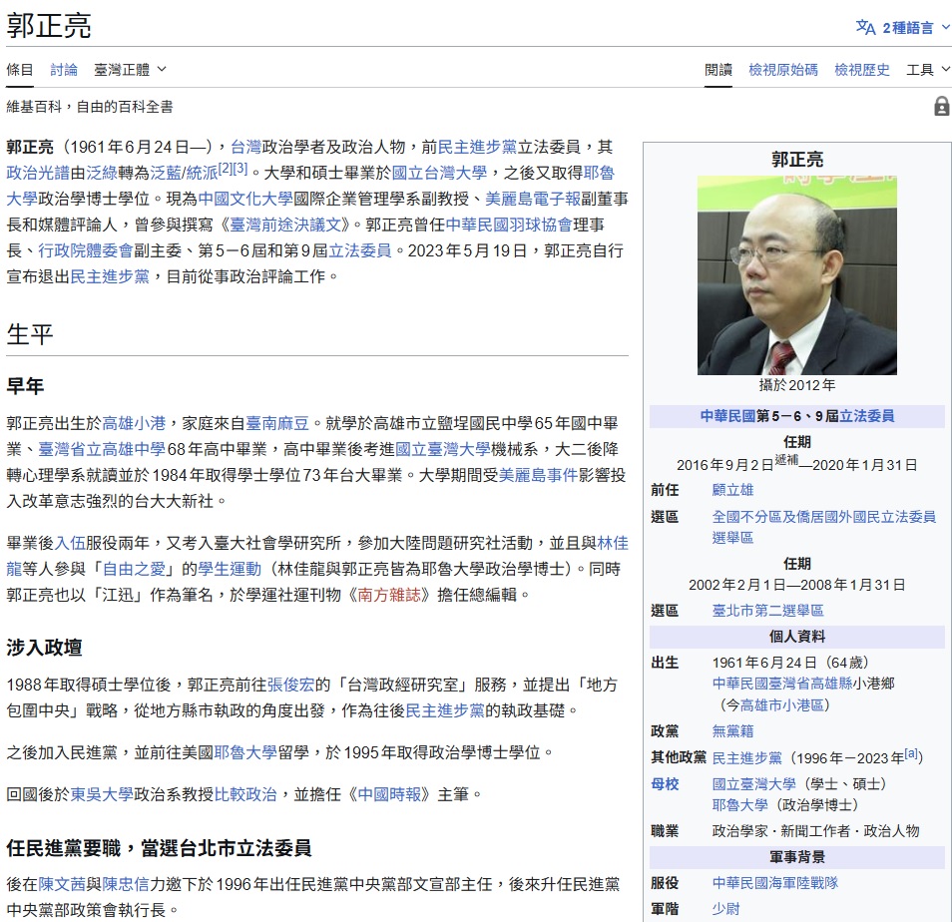The image size is (952, 922).
Task: Click footnote reference [2] in the intro
Action: coord(225,169)
